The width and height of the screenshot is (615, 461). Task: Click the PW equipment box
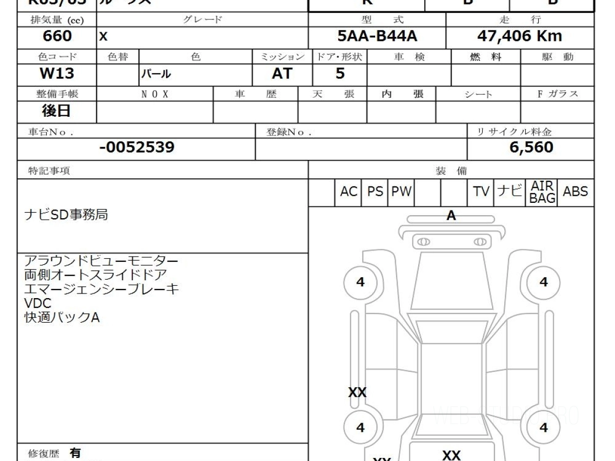click(402, 192)
